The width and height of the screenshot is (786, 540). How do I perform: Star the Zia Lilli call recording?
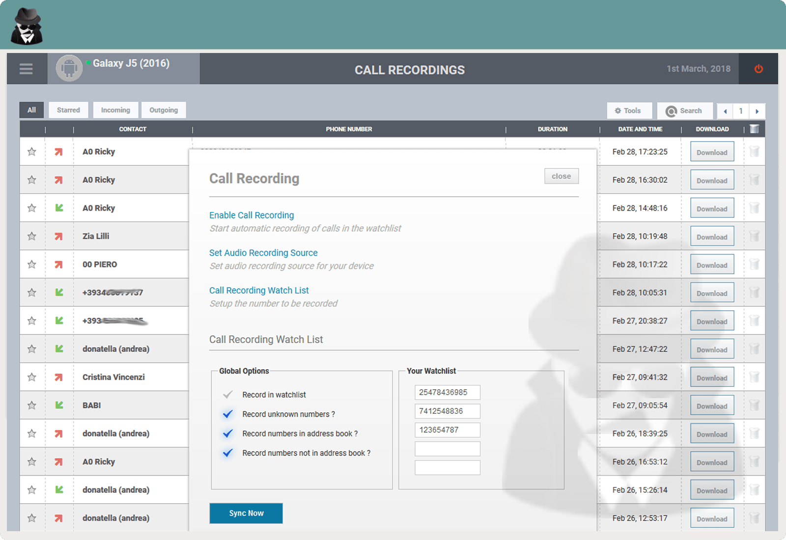(x=32, y=236)
